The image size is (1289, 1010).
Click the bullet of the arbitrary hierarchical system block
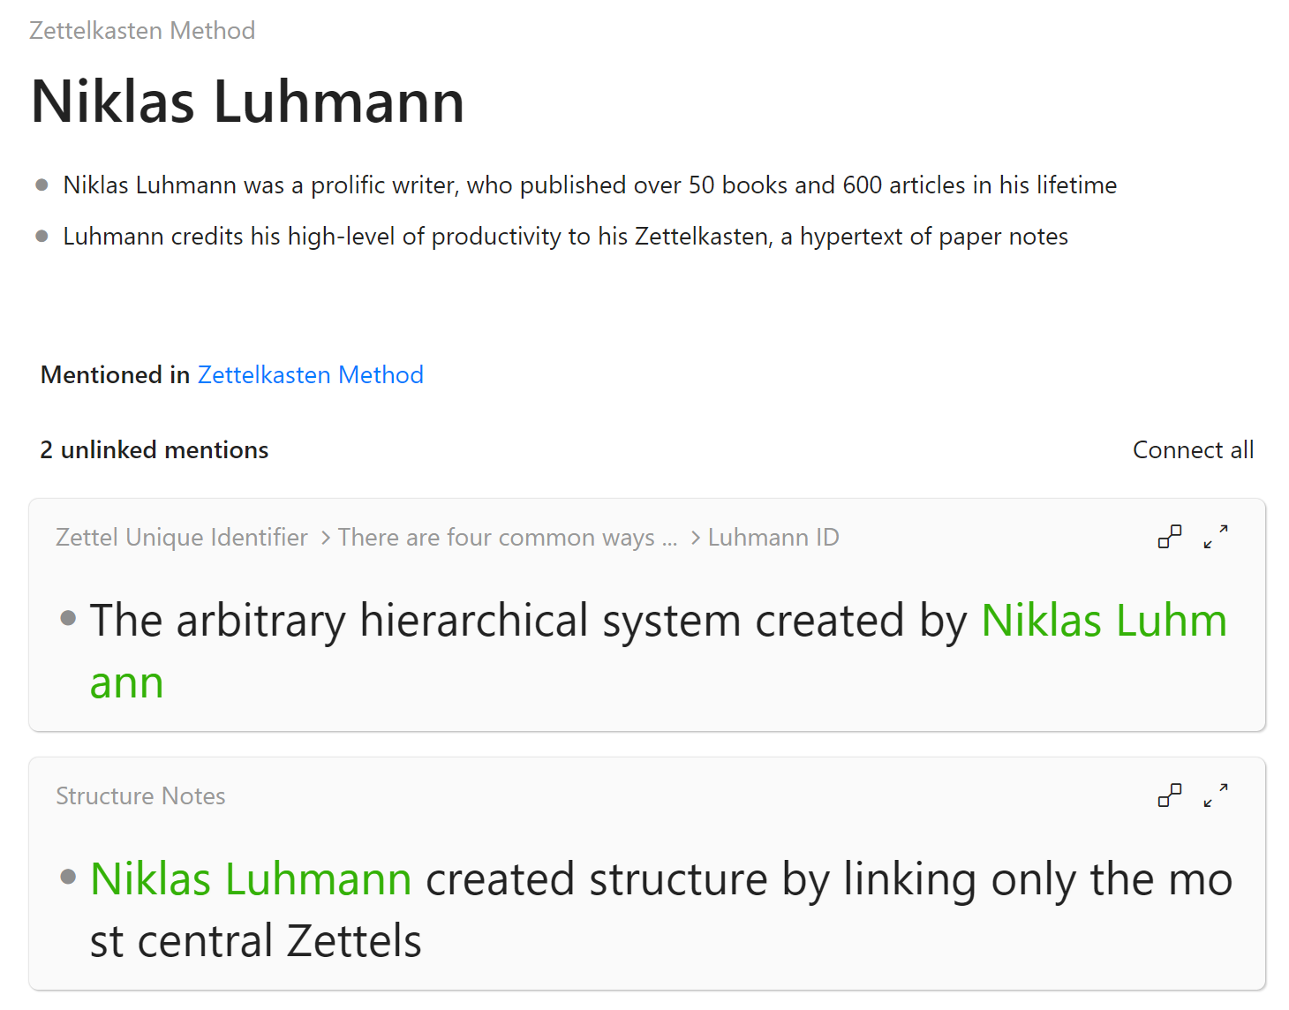click(x=68, y=618)
